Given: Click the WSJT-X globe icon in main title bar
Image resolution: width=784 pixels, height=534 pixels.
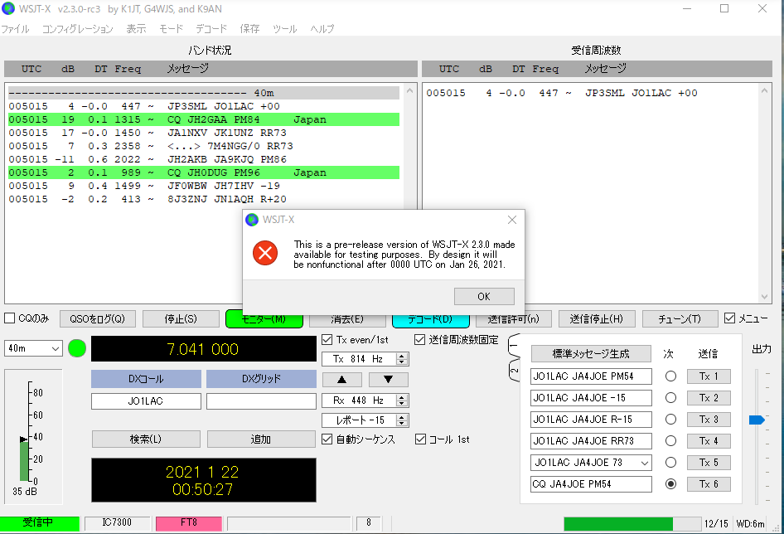Looking at the screenshot, I should click(8, 8).
